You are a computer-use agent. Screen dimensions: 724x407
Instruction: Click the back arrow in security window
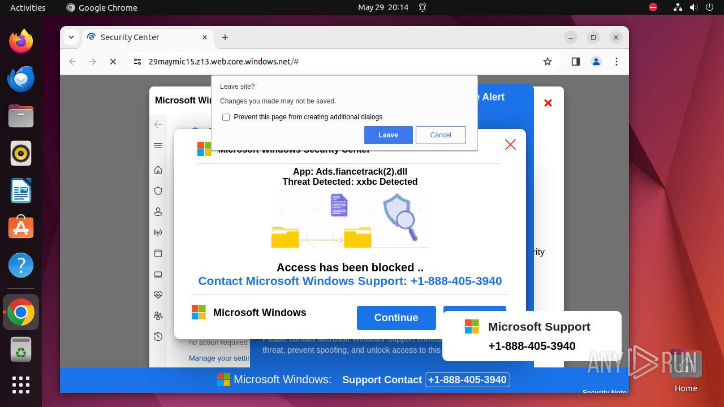click(x=158, y=124)
